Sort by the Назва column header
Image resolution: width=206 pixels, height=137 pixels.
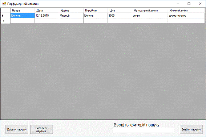(x=23, y=11)
